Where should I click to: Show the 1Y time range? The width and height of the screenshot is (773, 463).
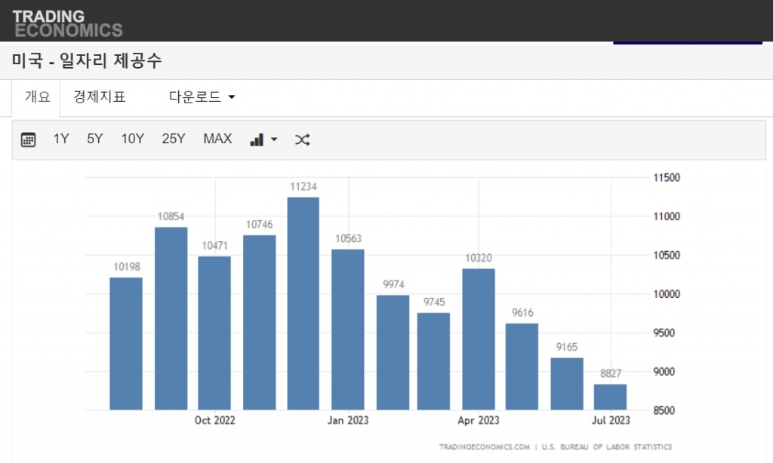(x=60, y=139)
